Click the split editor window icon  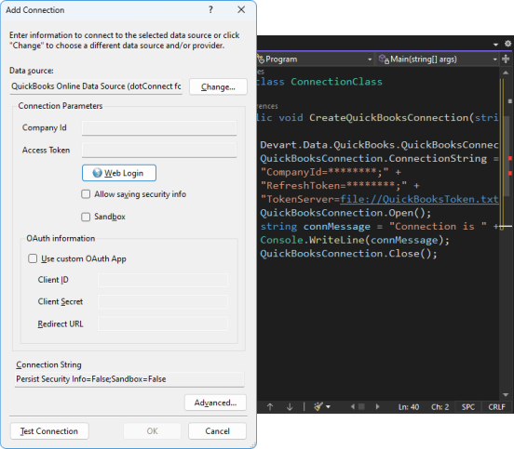(506, 59)
